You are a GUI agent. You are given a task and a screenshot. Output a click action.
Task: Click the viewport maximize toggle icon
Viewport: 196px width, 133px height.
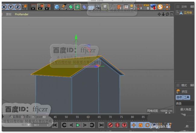pyautogui.click(x=172, y=14)
